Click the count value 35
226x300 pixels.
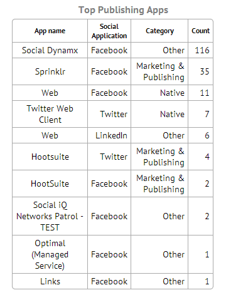(205, 71)
